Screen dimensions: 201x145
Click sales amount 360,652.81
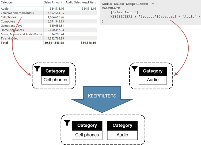tap(57, 26)
